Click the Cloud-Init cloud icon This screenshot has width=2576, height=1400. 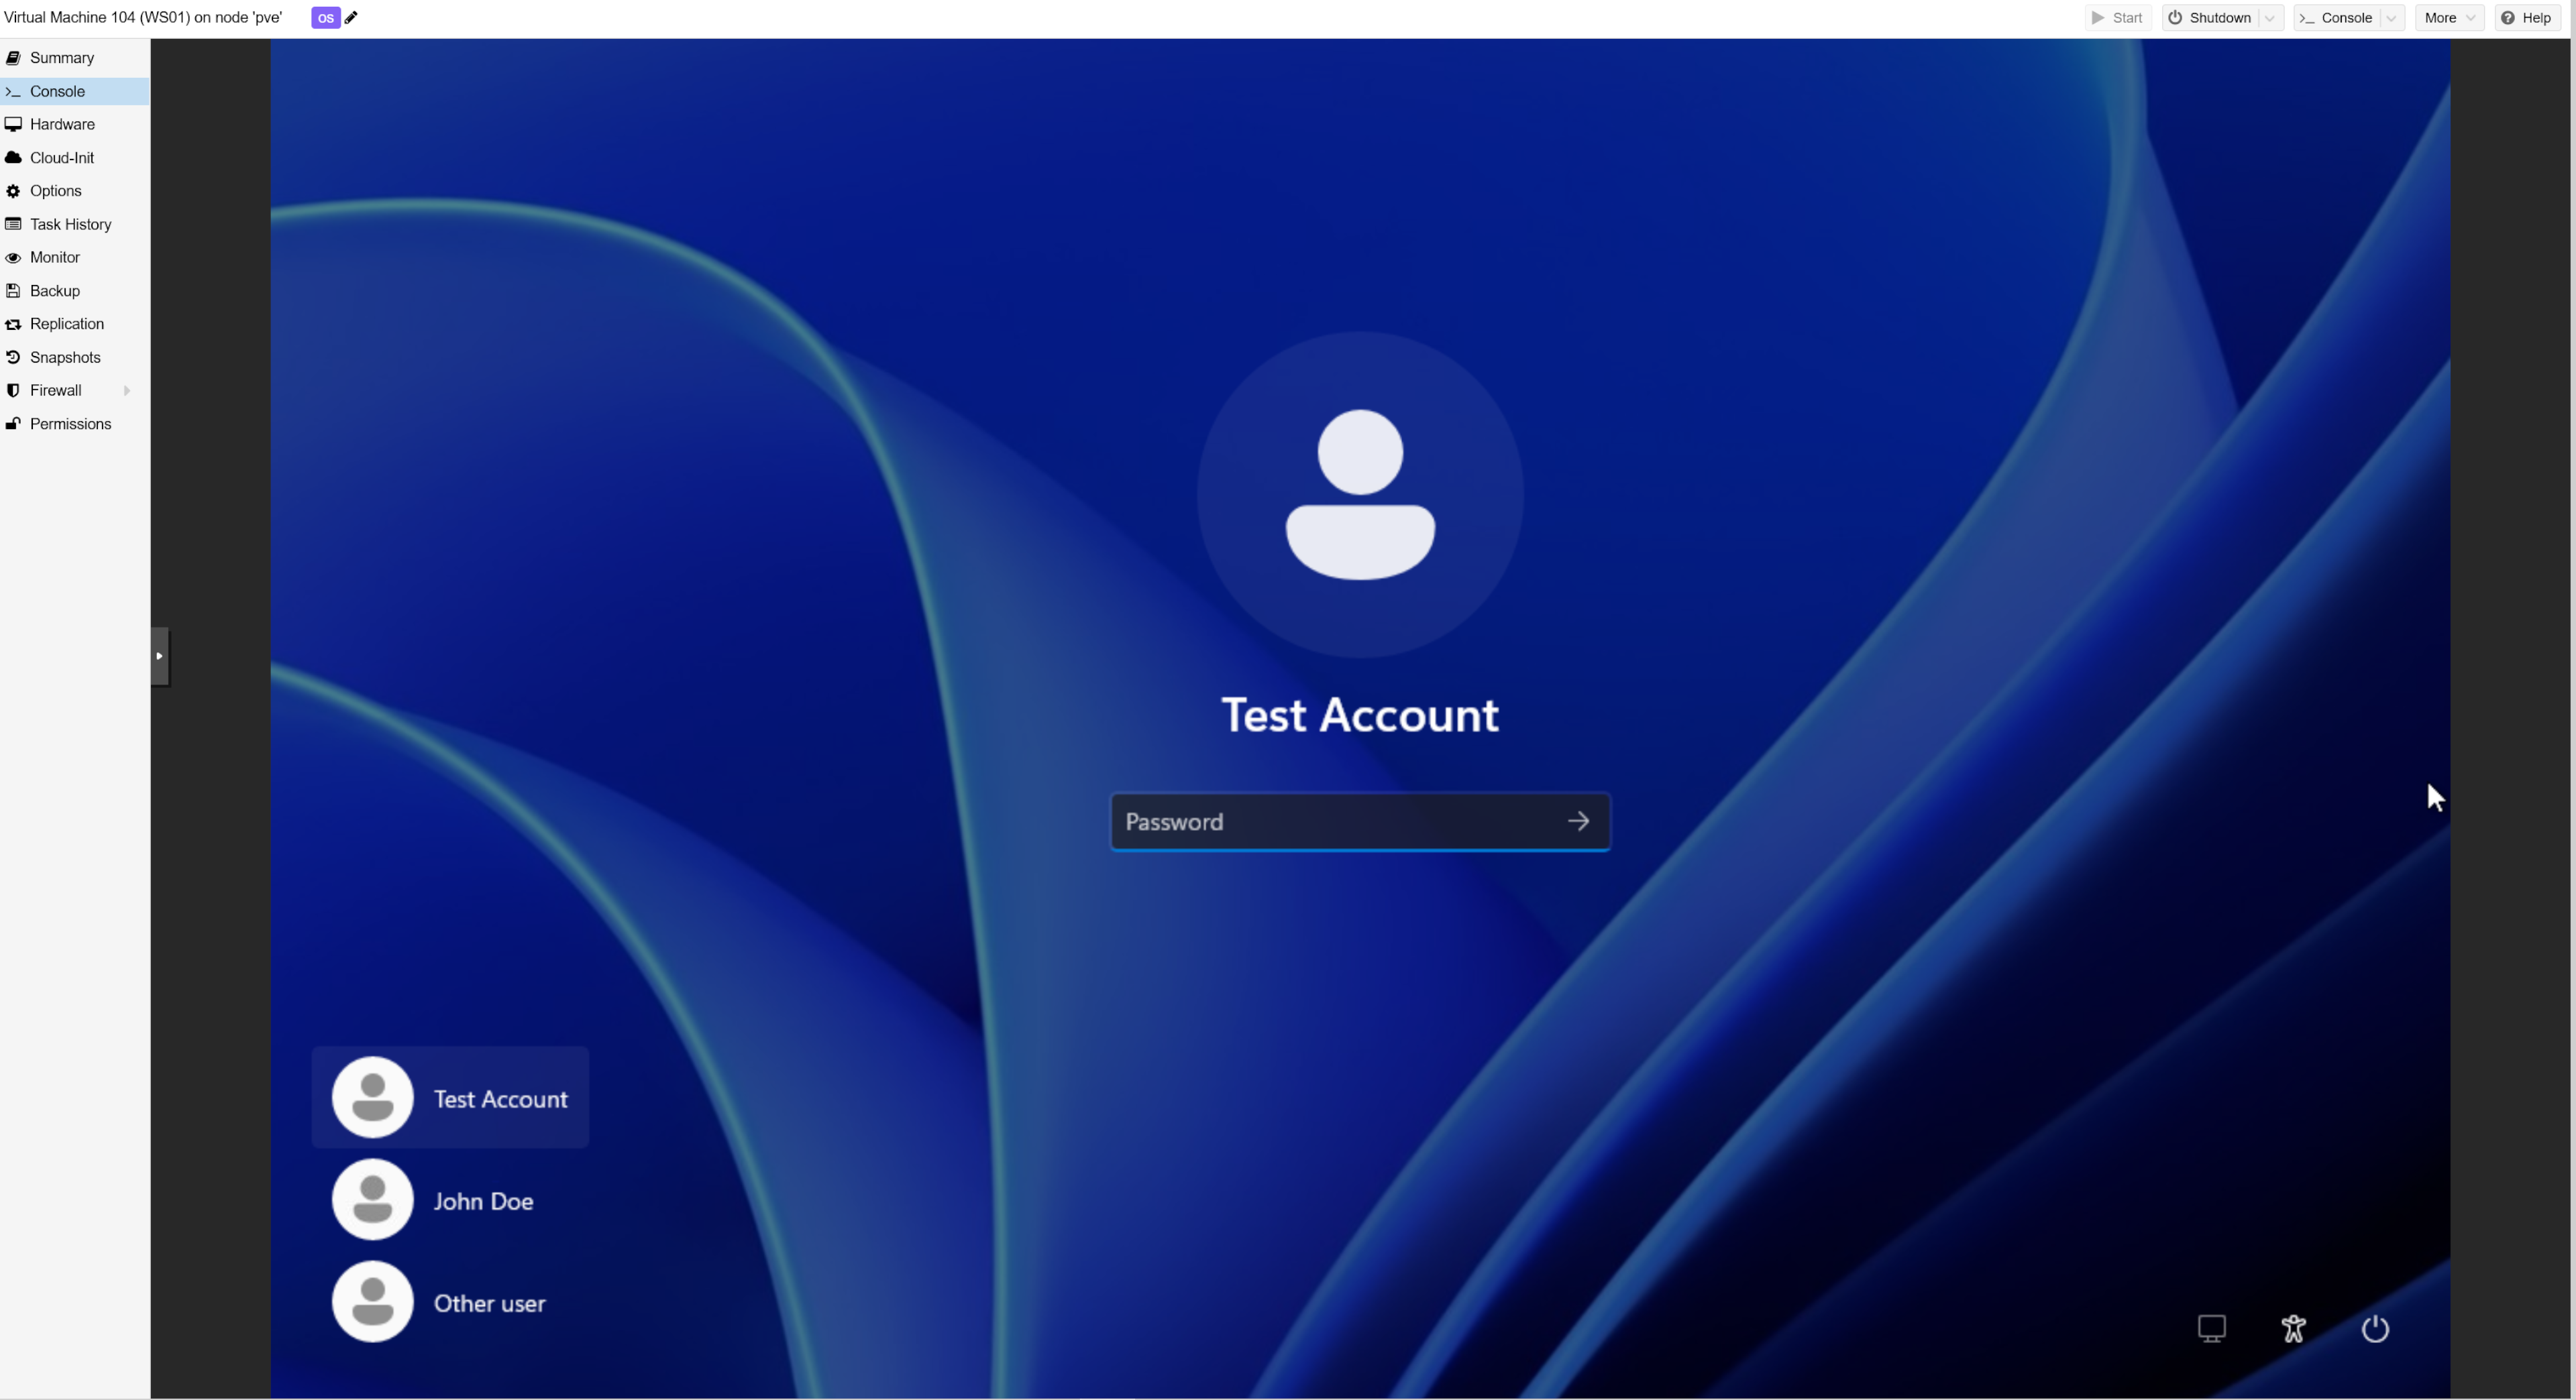coord(13,158)
